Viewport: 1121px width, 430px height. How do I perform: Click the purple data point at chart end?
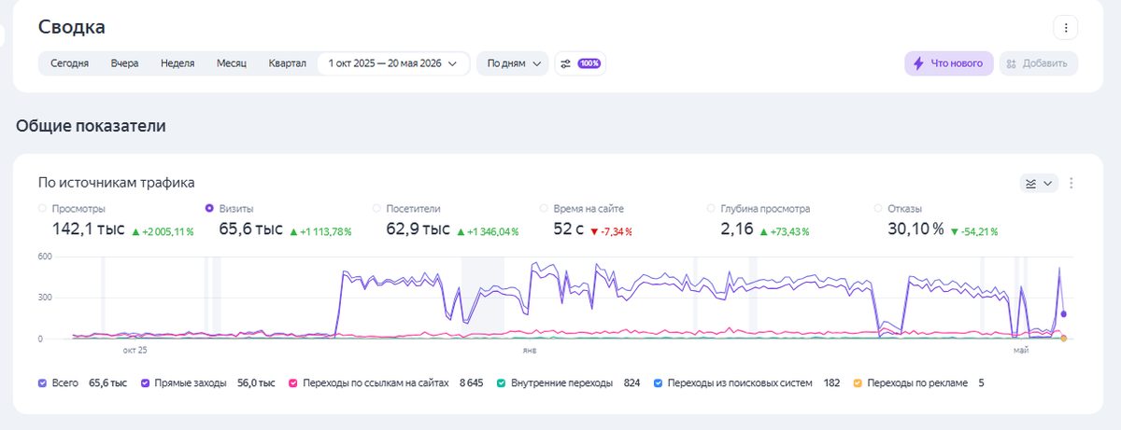click(1063, 314)
